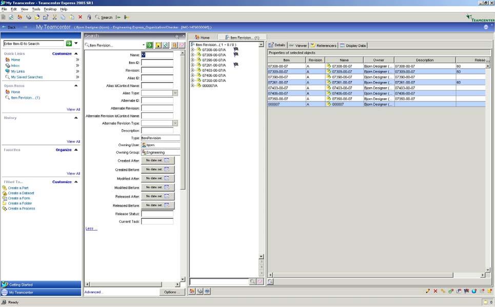Click Released After date button
495x307 pixels.
click(x=158, y=196)
